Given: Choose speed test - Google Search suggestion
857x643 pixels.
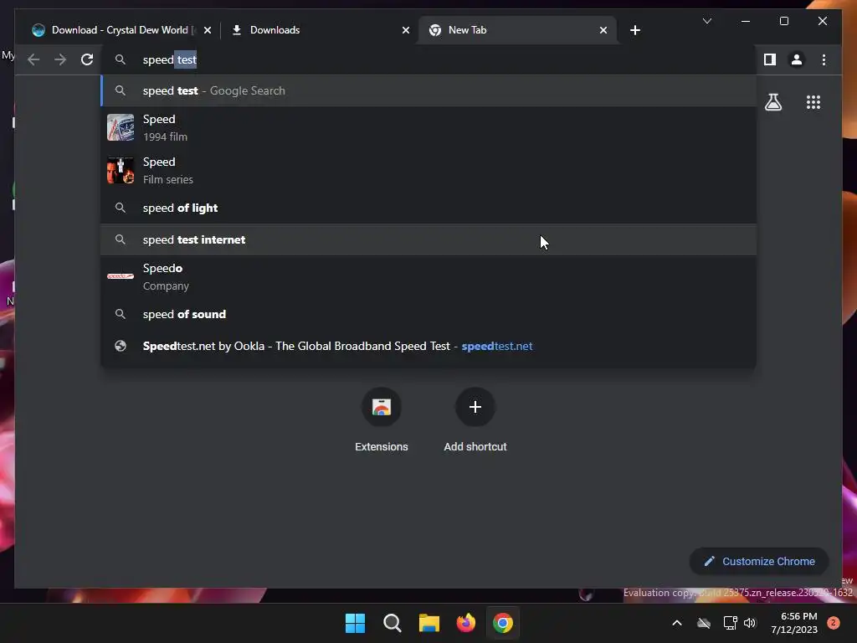Looking at the screenshot, I should coord(428,90).
